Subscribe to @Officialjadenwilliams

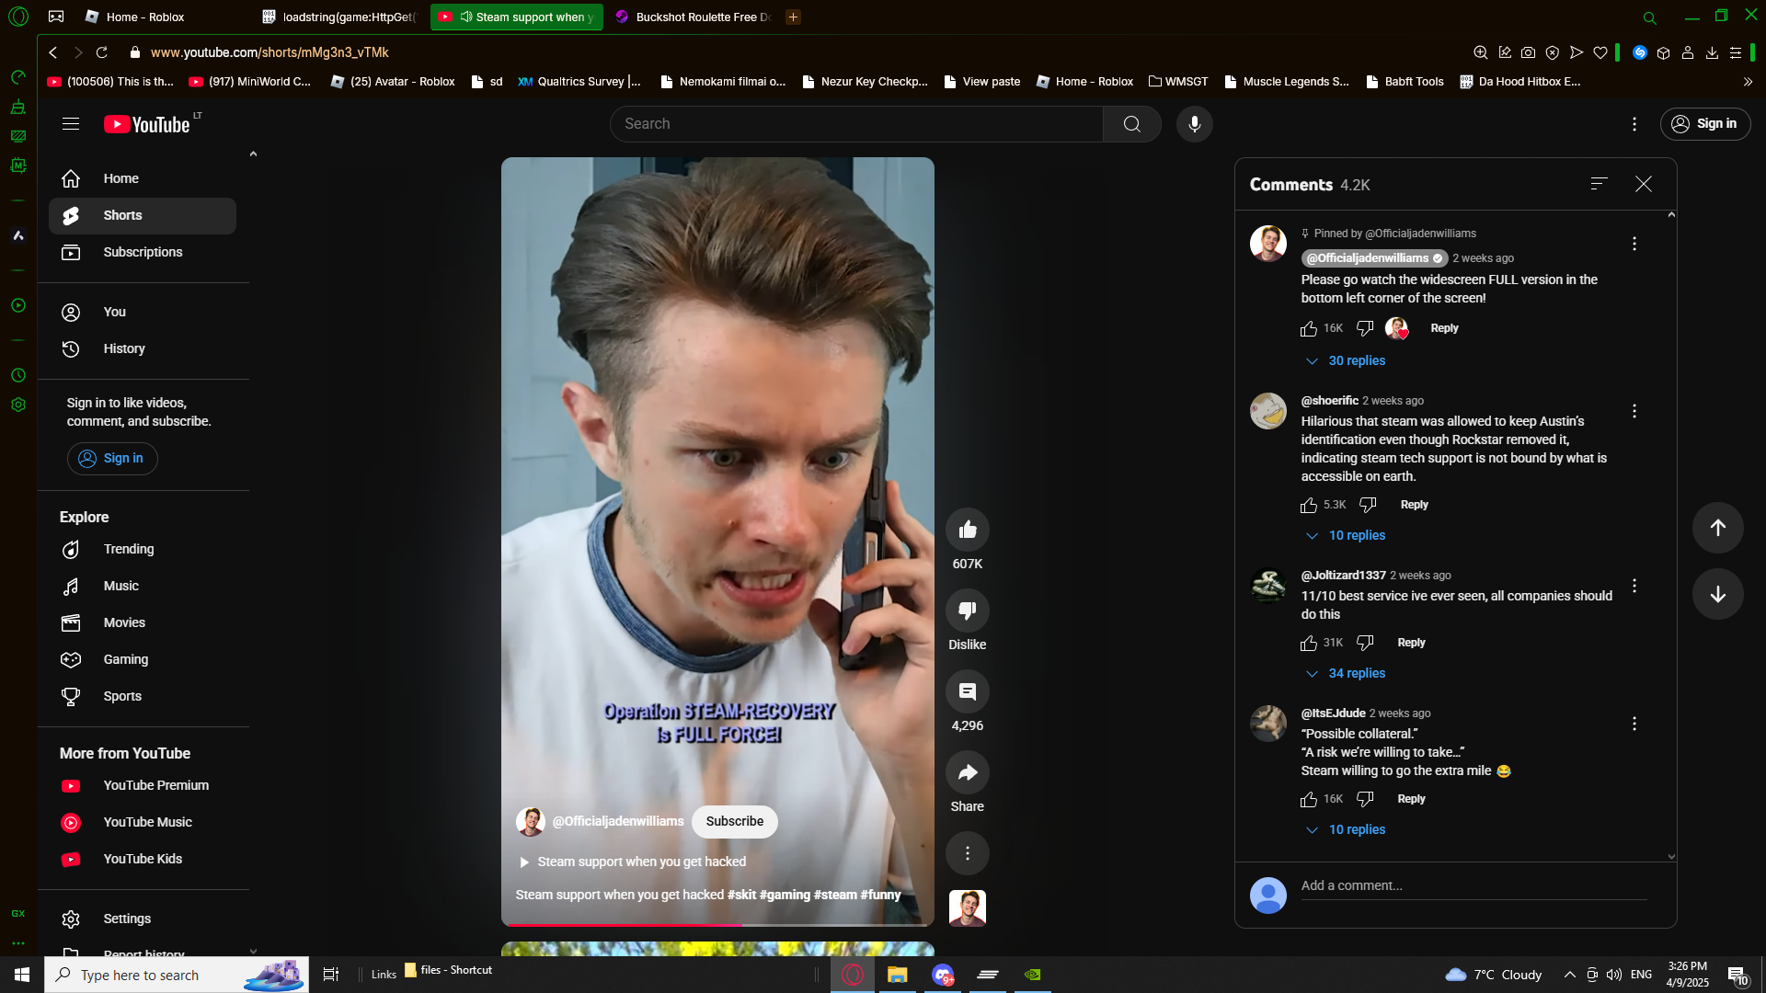tap(734, 821)
